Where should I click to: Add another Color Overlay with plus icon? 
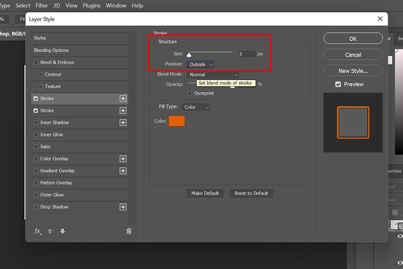(123, 159)
